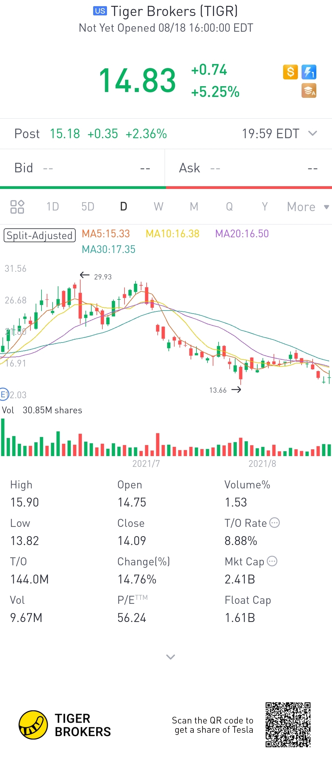The width and height of the screenshot is (332, 778).
Task: Tap the T/O Rate info icon
Action: click(275, 523)
